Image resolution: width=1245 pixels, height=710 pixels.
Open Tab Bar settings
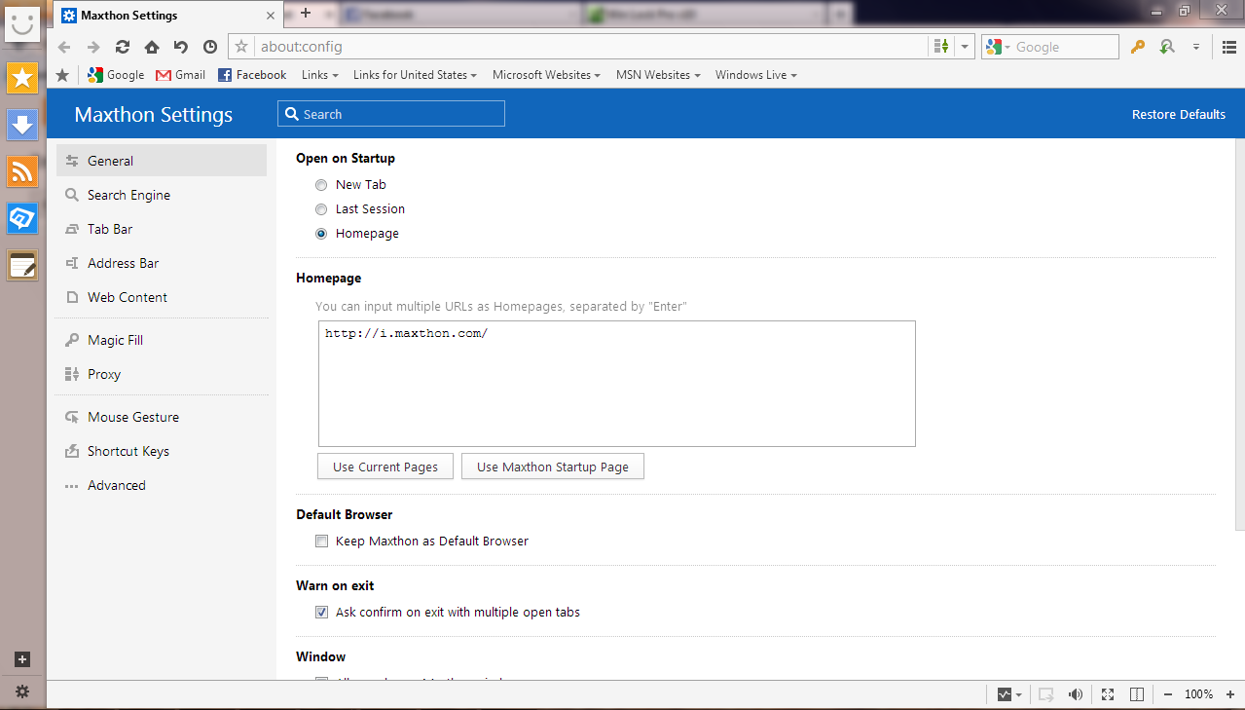tap(162, 229)
